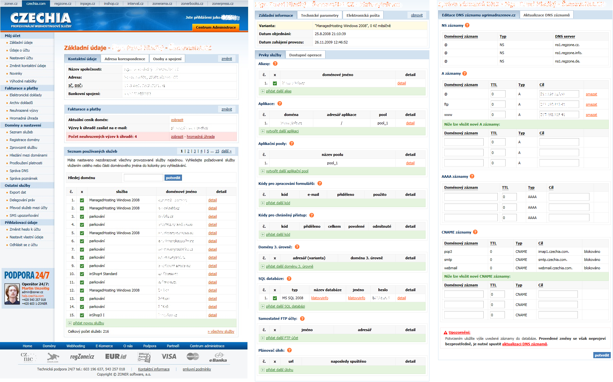Screen dimensions: 613x382
Task: Toggle checkbox for service row 1
Action: (82, 200)
